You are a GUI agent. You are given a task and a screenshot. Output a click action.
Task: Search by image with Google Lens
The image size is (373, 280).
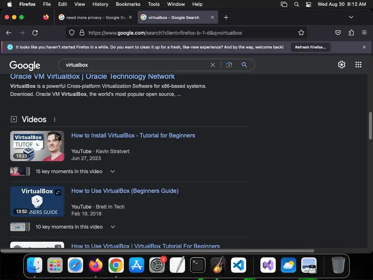tap(229, 65)
